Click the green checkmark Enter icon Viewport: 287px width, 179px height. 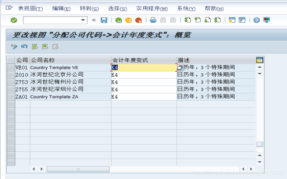pyautogui.click(x=14, y=20)
